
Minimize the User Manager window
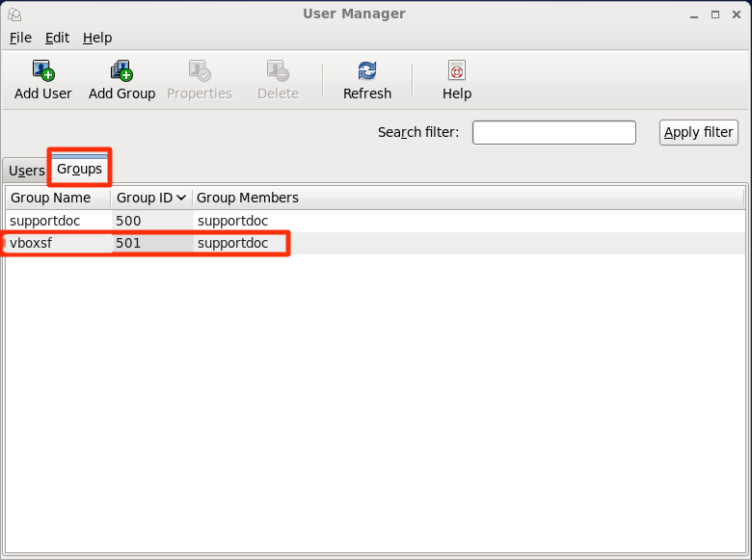(x=693, y=14)
